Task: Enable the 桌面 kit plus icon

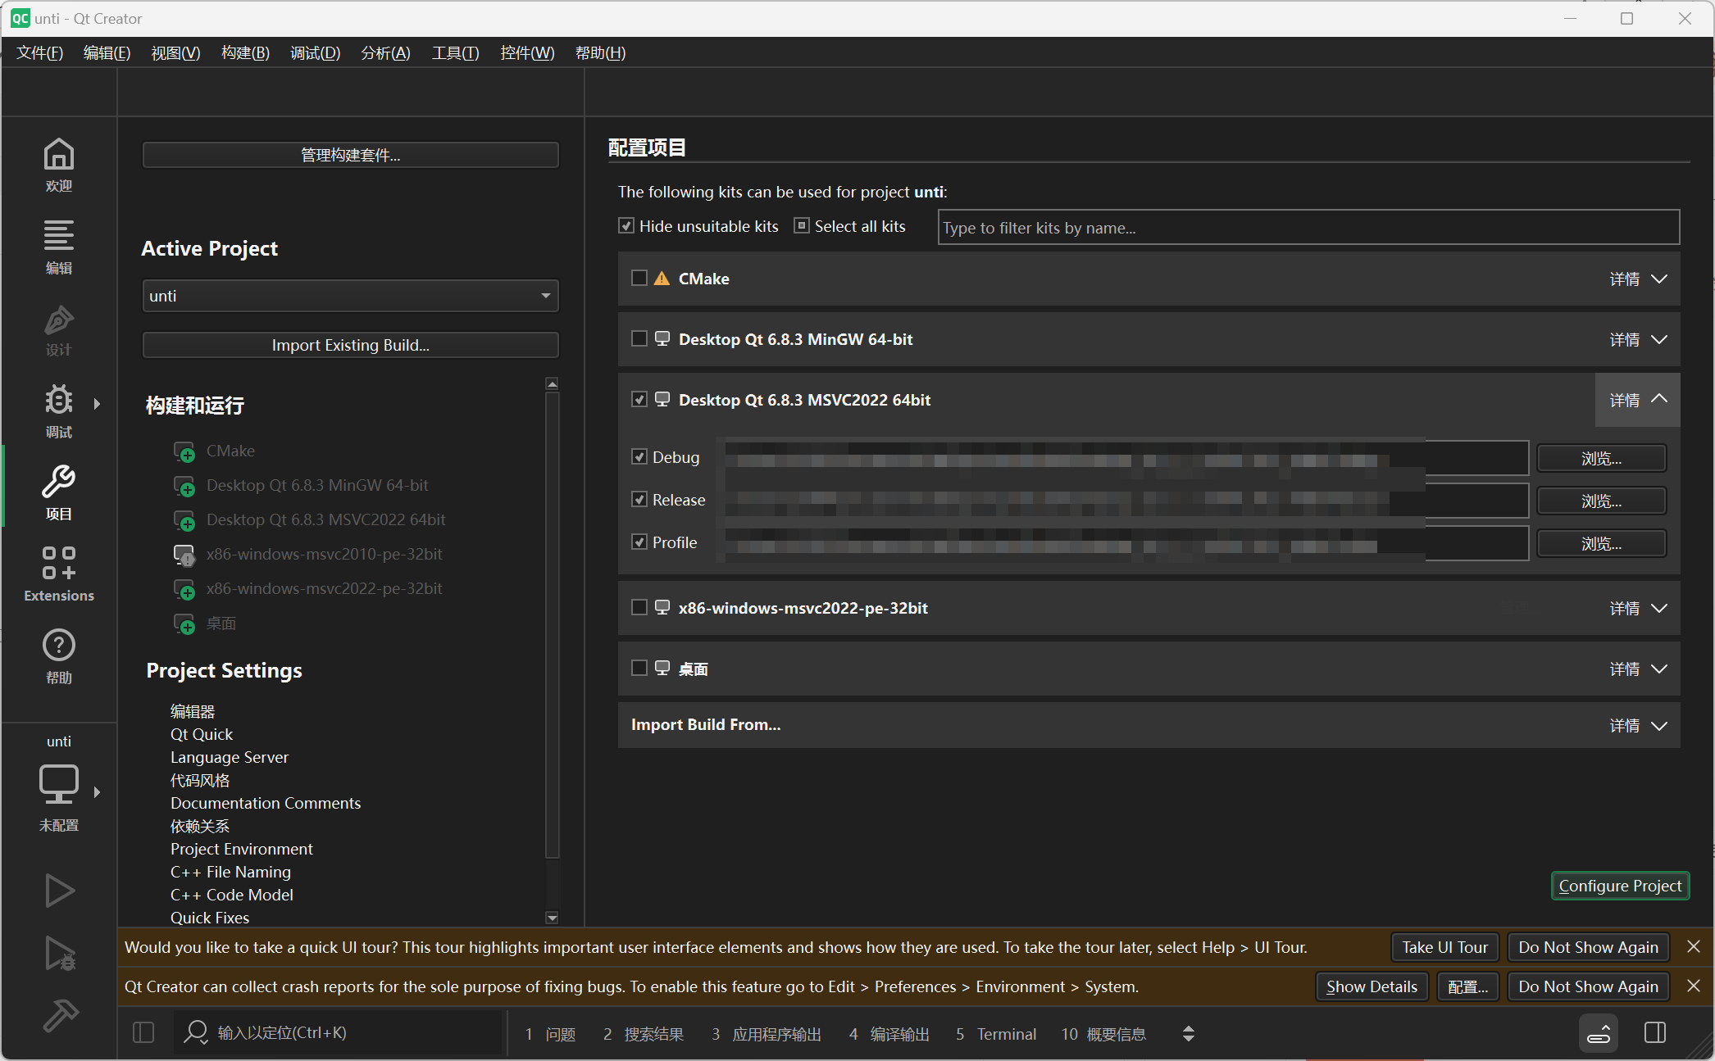Action: pyautogui.click(x=184, y=623)
